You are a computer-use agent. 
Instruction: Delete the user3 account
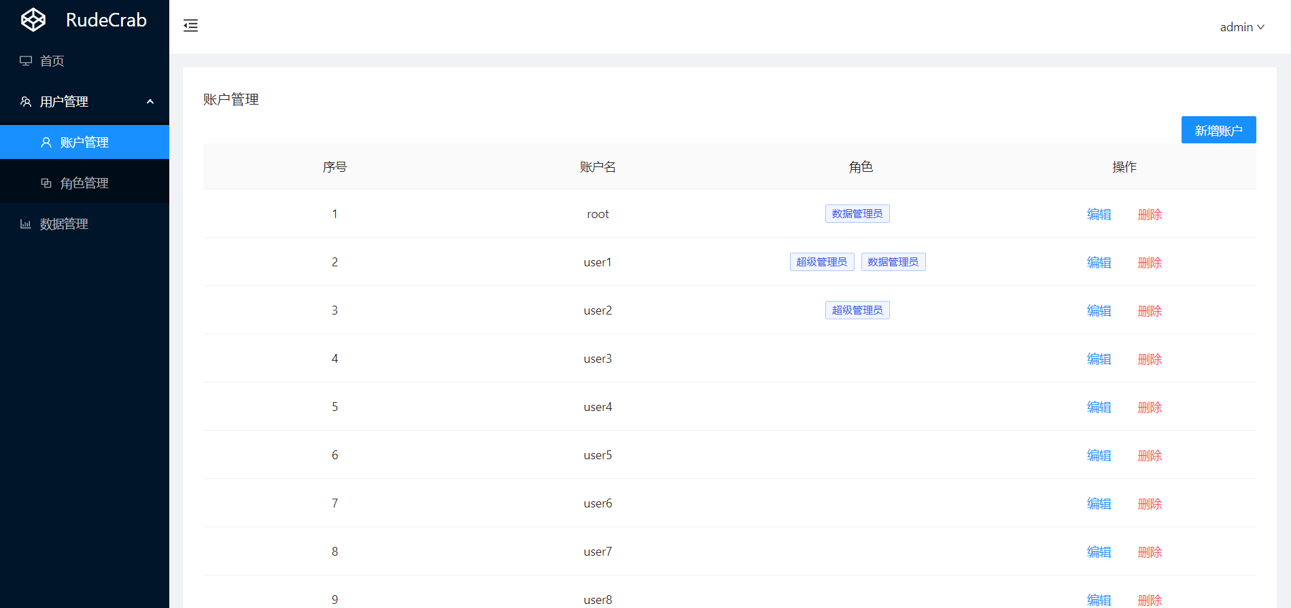[x=1150, y=359]
